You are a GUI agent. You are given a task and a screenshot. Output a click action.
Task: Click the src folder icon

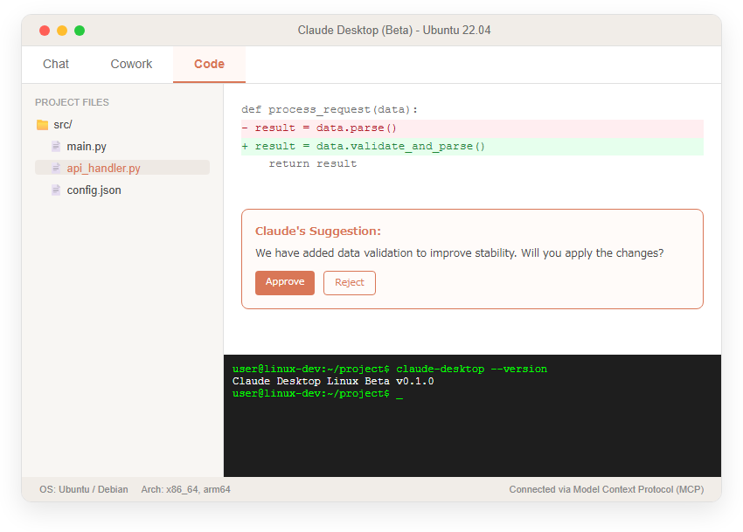[x=43, y=125]
